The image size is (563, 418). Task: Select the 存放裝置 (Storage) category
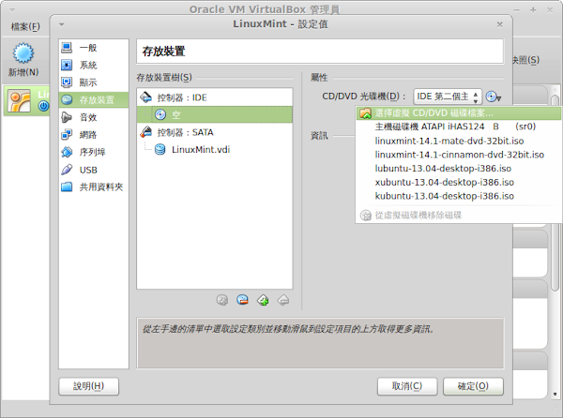coord(93,99)
